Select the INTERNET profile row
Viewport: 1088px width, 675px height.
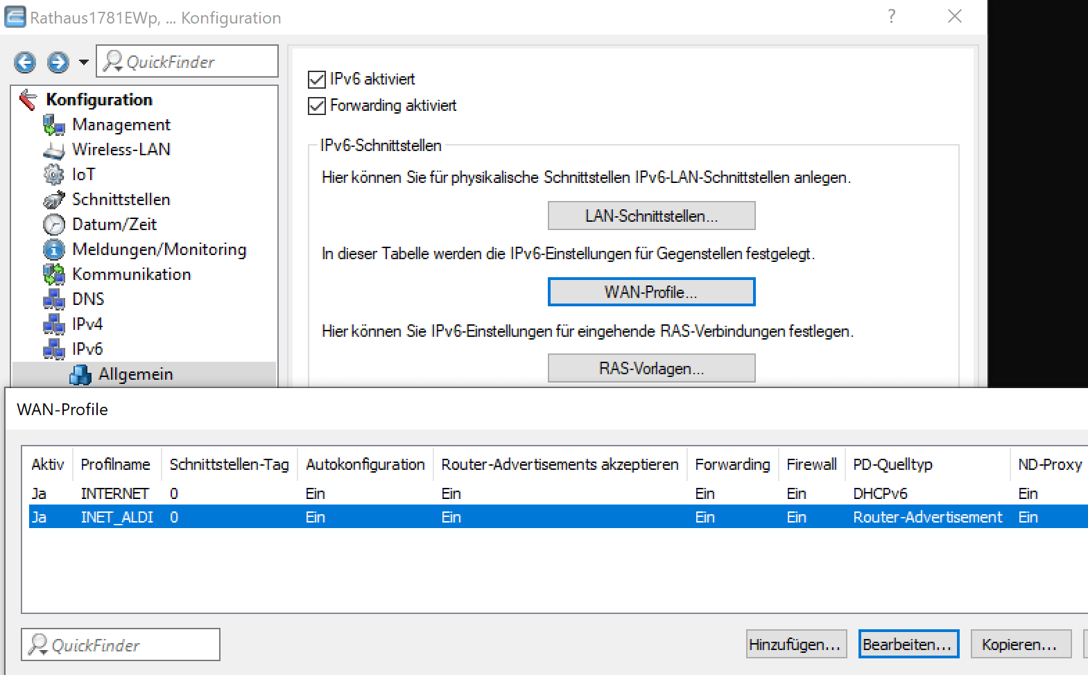(x=558, y=493)
